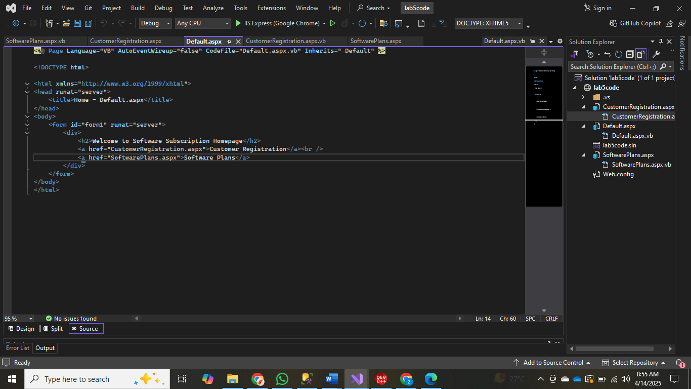
Task: Click the Start Without Debugging outline play icon
Action: click(333, 23)
